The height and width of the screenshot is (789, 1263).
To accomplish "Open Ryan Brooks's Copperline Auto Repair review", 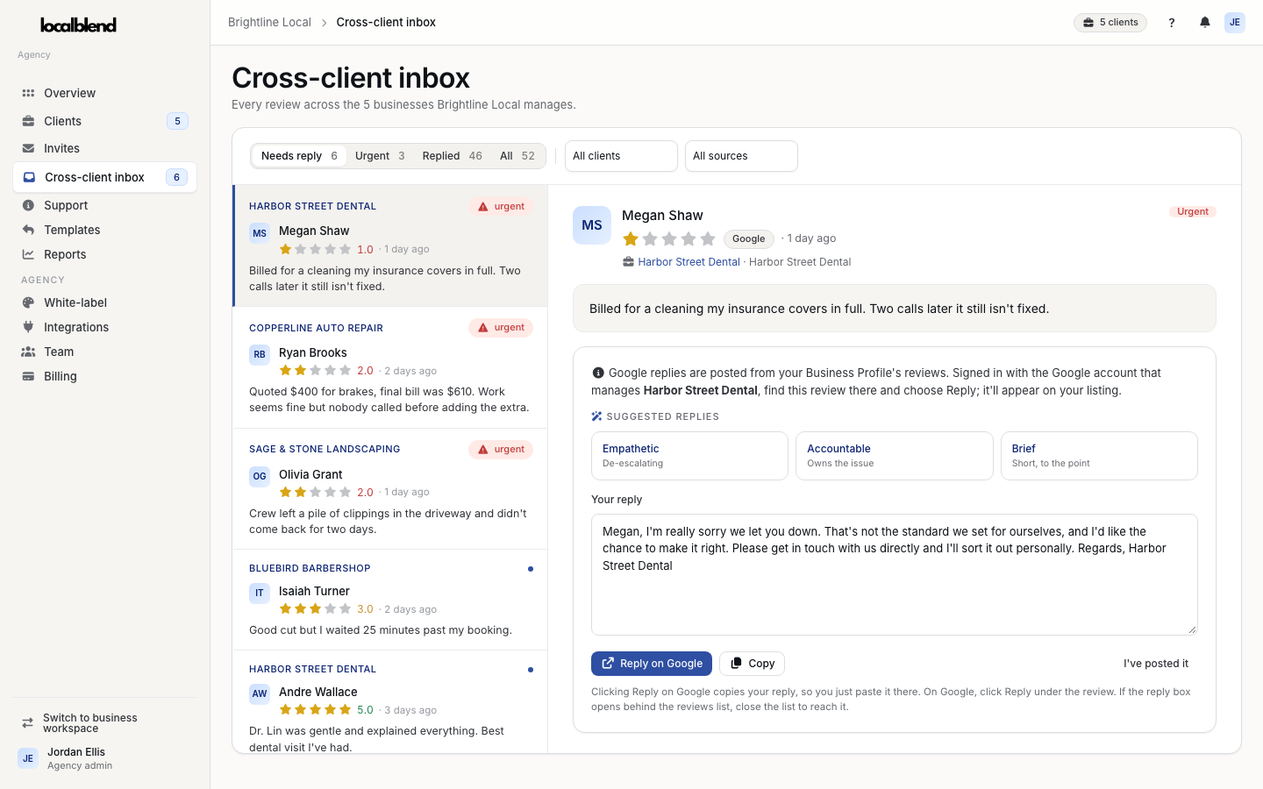I will coord(390,367).
